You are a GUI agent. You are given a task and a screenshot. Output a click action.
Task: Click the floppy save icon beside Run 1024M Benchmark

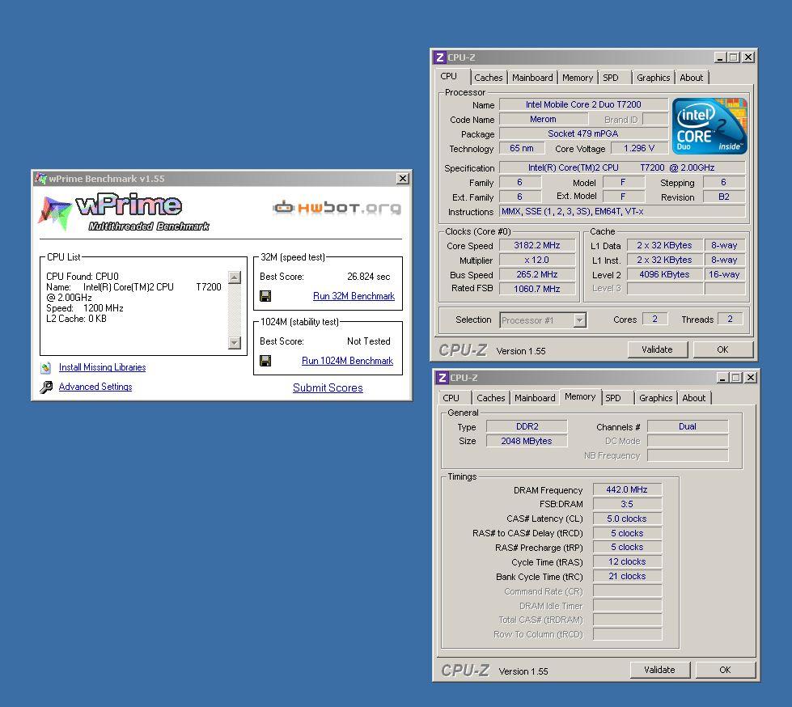click(265, 361)
